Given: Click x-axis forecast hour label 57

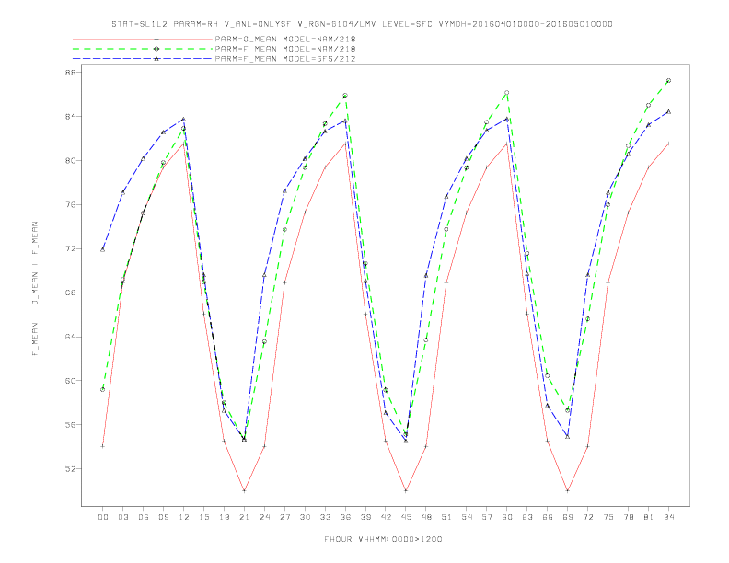Looking at the screenshot, I should click(487, 517).
